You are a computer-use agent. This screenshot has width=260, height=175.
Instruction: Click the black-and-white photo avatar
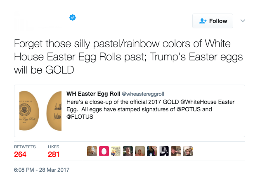point(164,152)
